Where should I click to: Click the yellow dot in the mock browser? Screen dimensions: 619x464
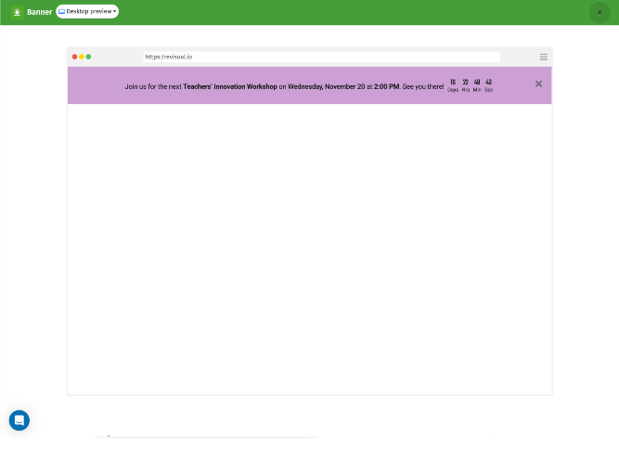(82, 57)
